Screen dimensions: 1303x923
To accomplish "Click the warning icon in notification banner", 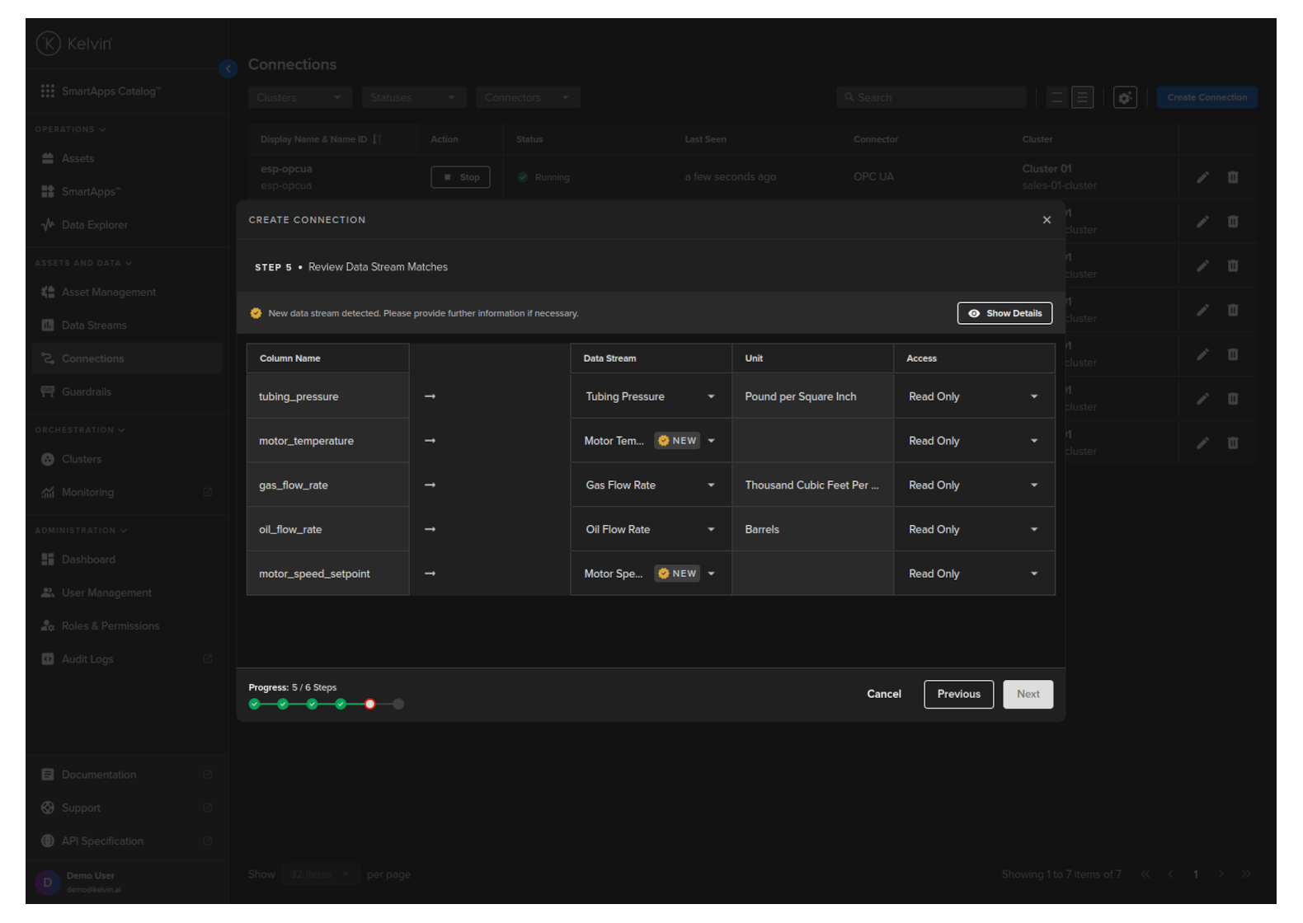I will pyautogui.click(x=256, y=313).
